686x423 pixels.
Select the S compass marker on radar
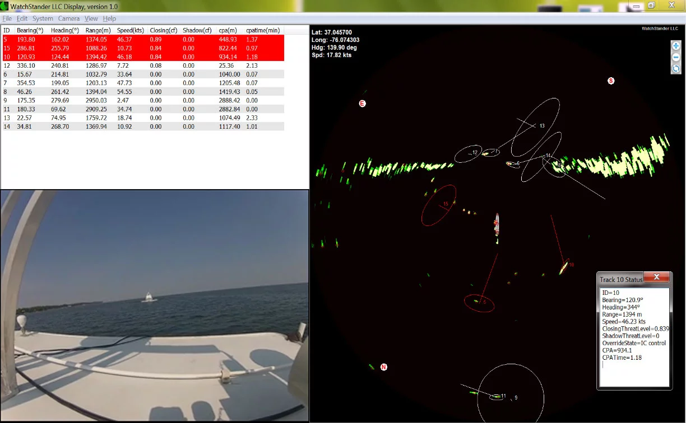coord(611,81)
